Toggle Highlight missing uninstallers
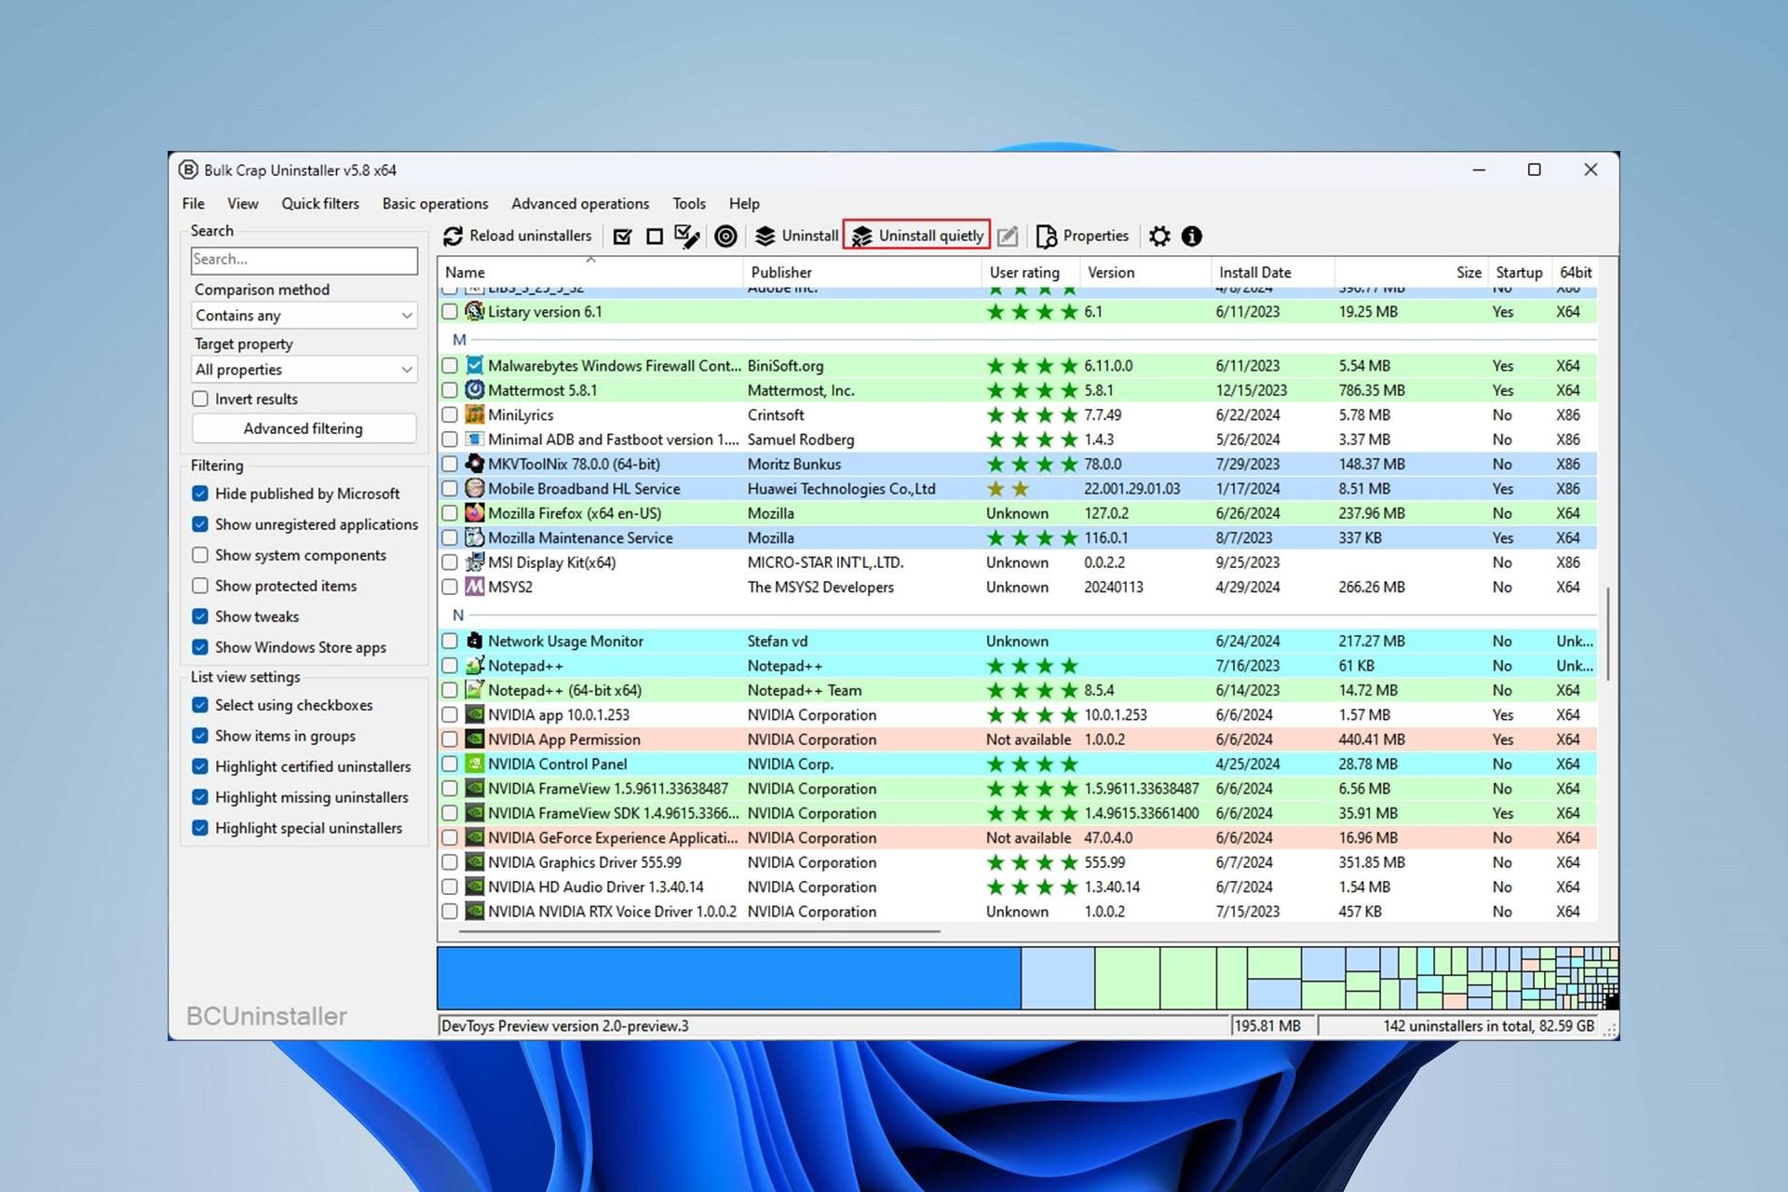Screen dimensions: 1788x1192 [200, 797]
